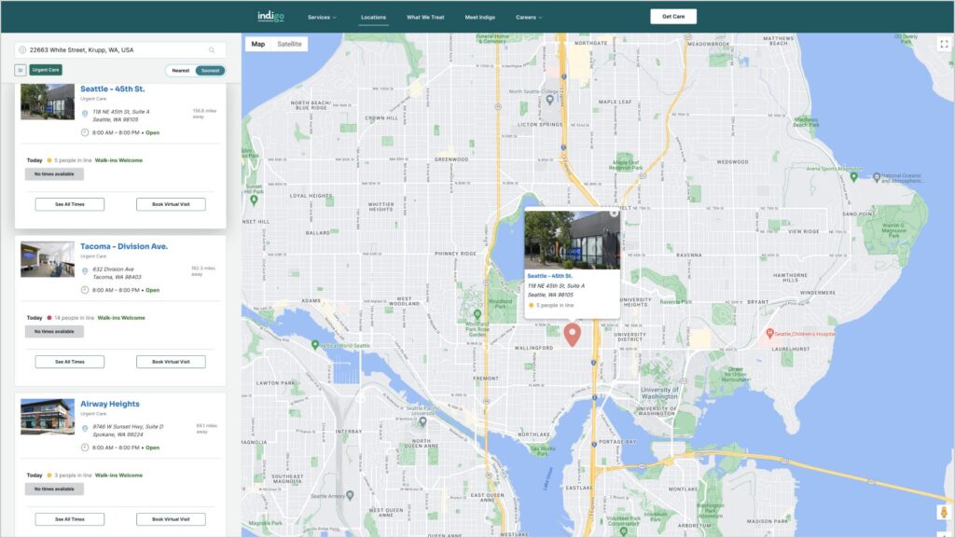Book Virtual Visit in the Airway Heights card
Image resolution: width=955 pixels, height=538 pixels.
[171, 519]
